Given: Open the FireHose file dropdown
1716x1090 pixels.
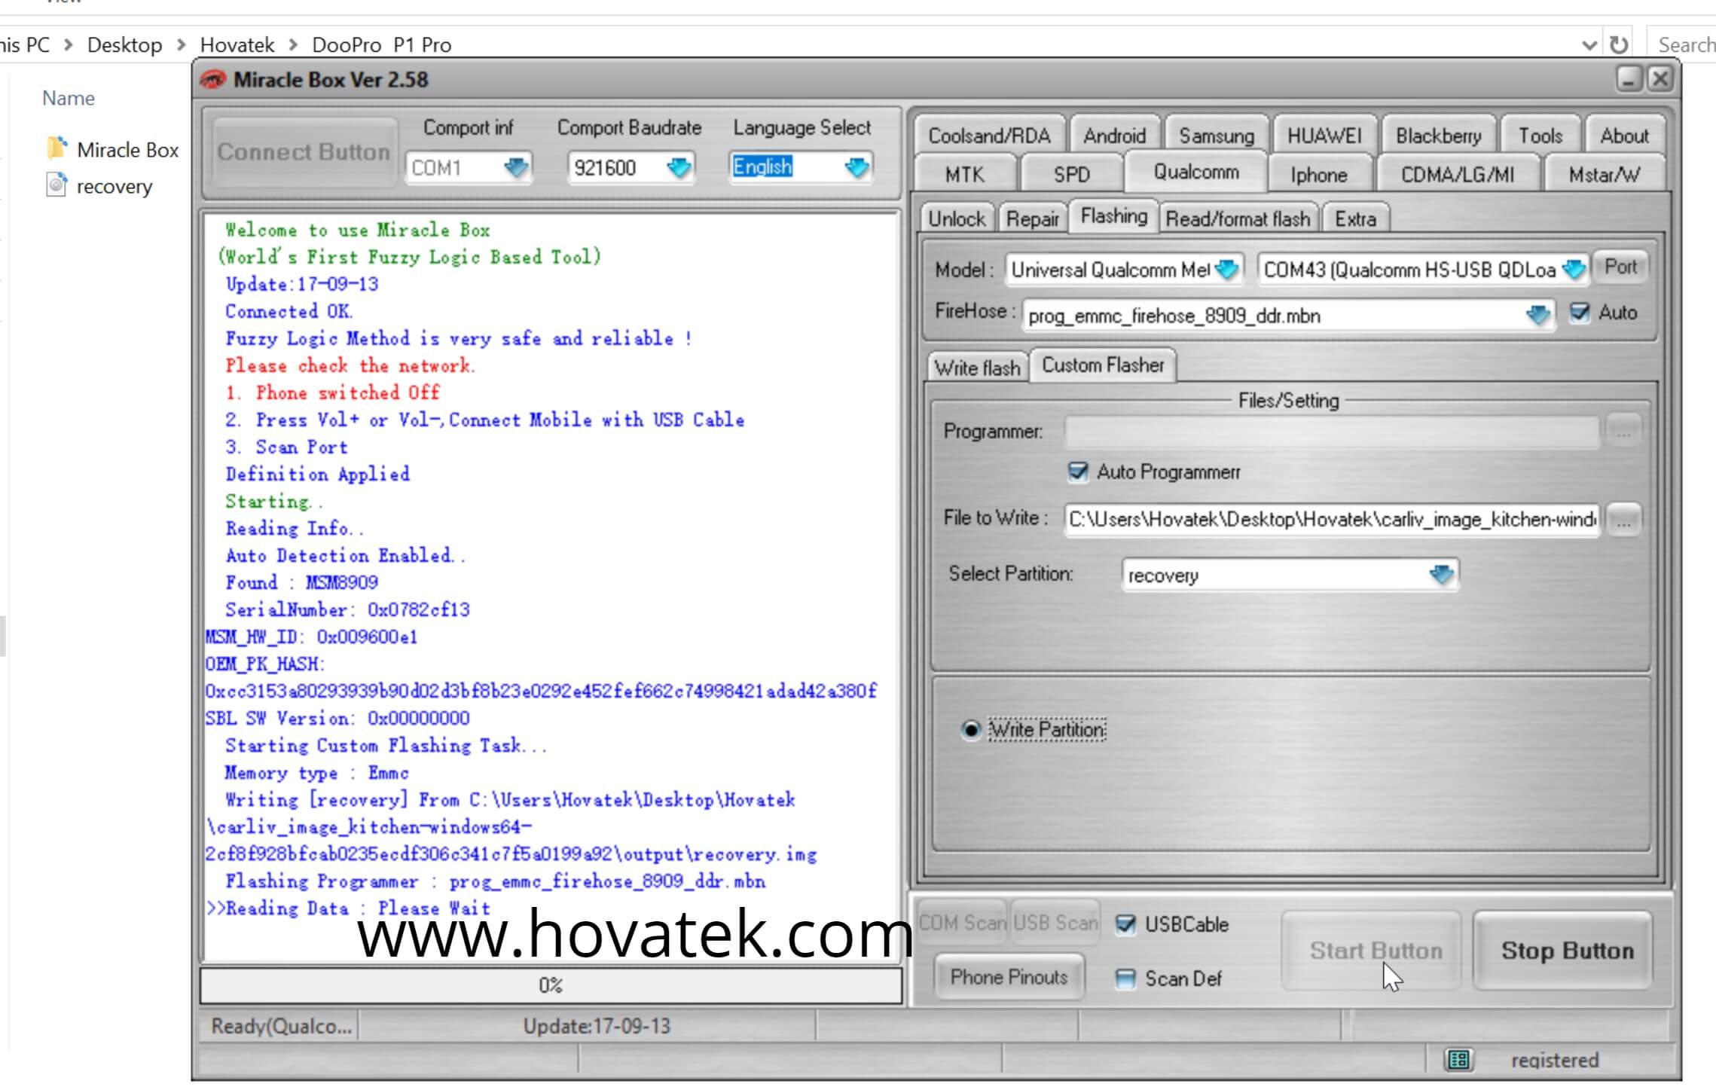Looking at the screenshot, I should click(1538, 315).
